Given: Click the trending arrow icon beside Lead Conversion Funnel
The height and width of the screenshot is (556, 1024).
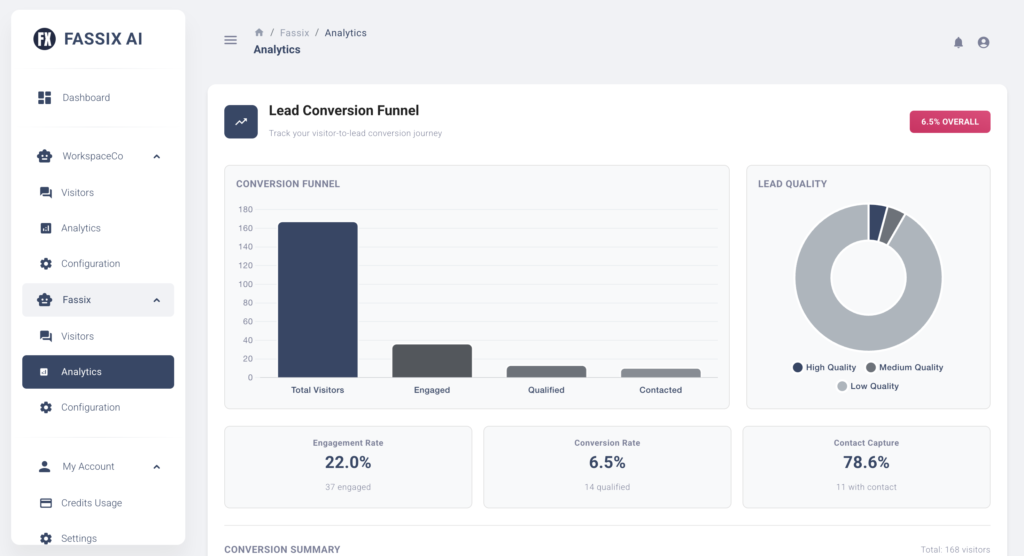Looking at the screenshot, I should [241, 121].
